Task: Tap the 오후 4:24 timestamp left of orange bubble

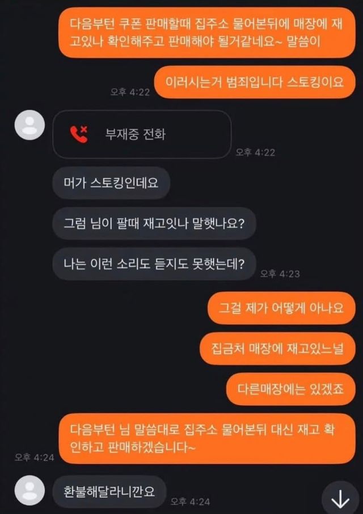Action: (35, 457)
